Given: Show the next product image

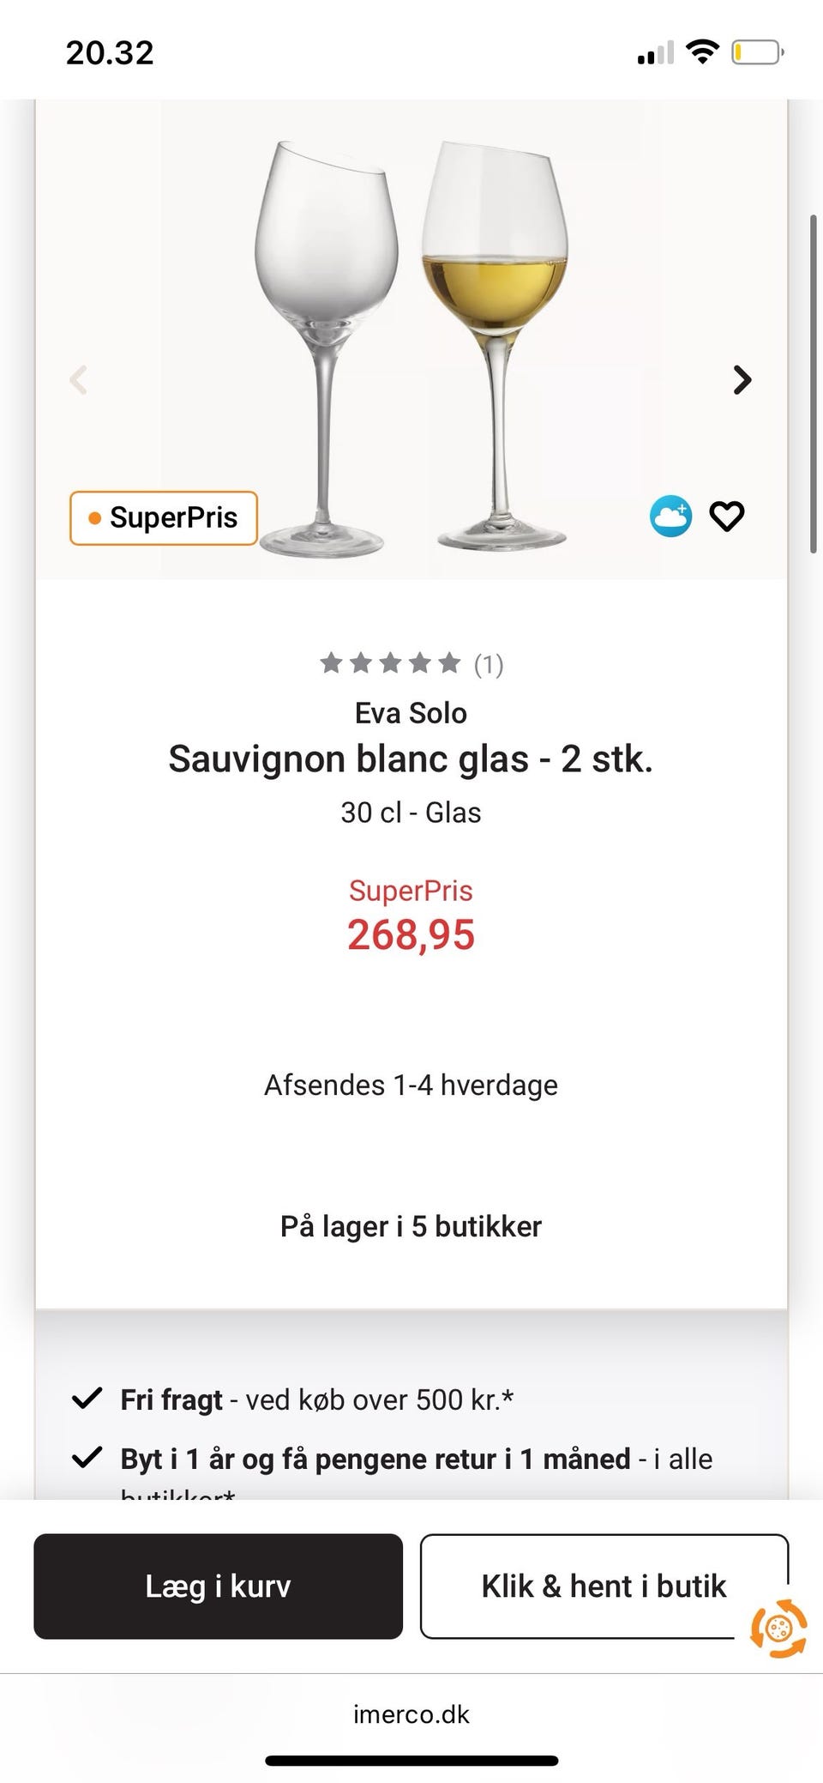Looking at the screenshot, I should pos(742,379).
